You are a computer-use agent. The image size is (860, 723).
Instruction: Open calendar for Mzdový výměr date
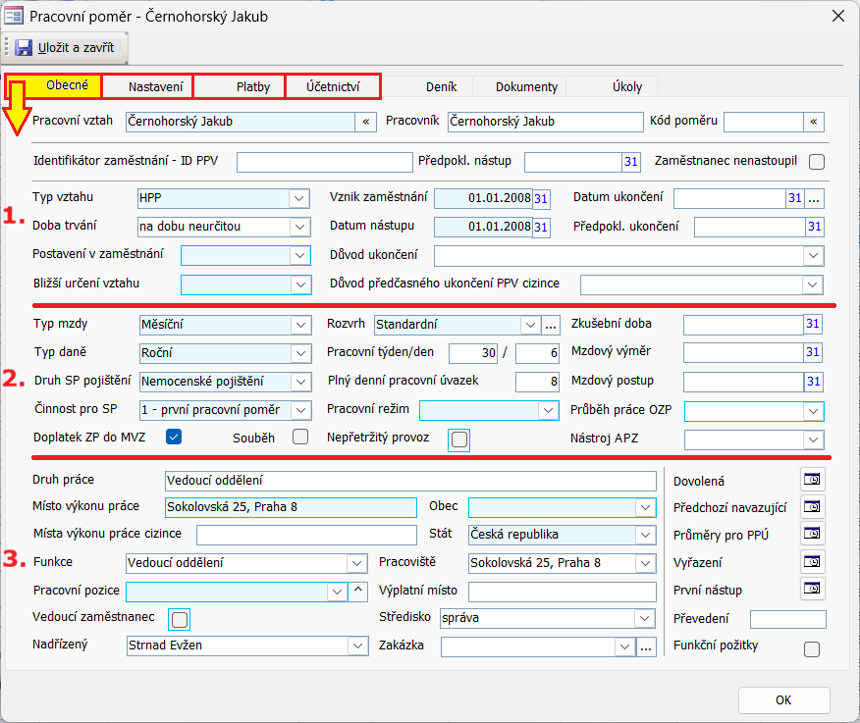tap(812, 352)
